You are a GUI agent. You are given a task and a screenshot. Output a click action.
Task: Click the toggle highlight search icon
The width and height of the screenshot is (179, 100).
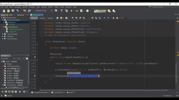(x=84, y=18)
